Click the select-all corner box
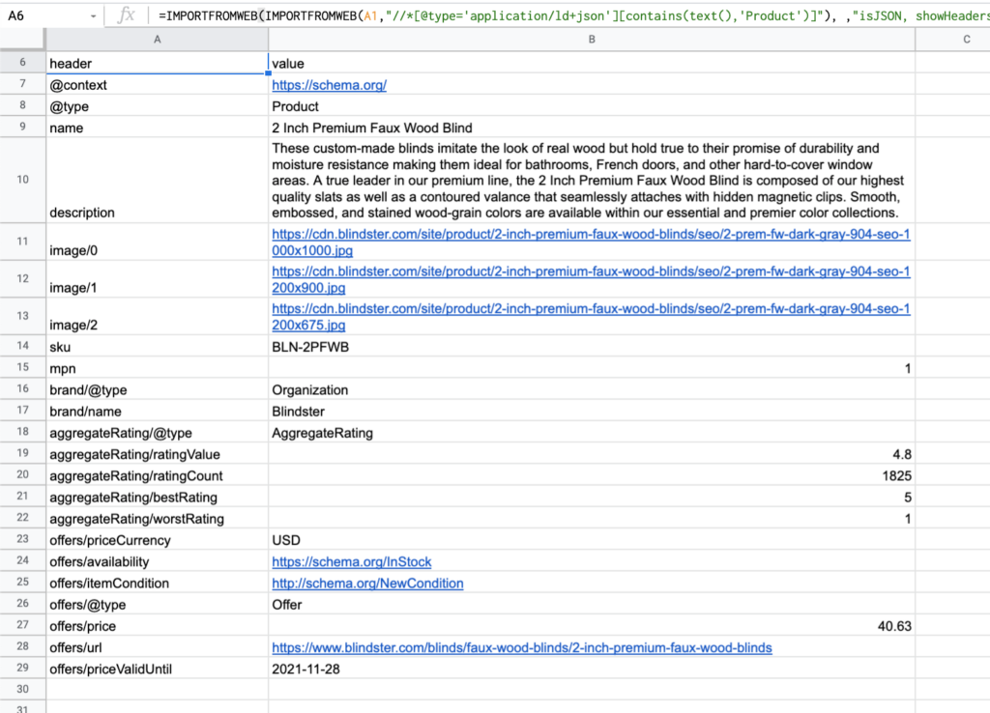This screenshot has height=713, width=990. pyautogui.click(x=22, y=40)
